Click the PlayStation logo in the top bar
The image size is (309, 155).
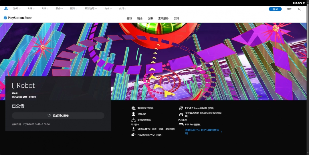click(x=6, y=9)
